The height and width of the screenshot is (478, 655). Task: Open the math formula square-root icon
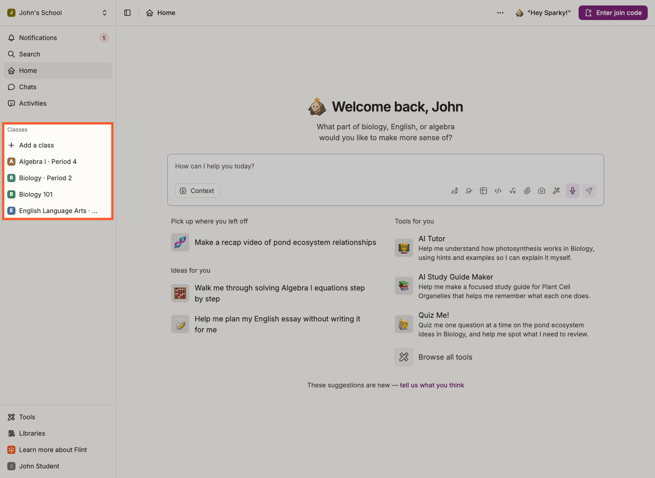[x=513, y=191]
